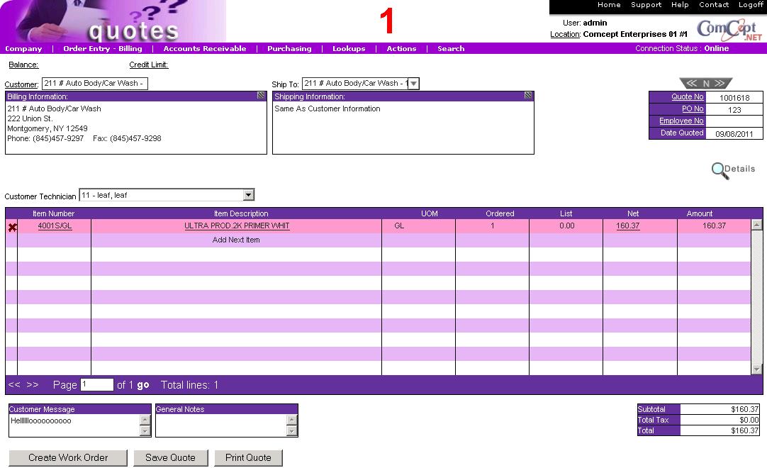Click the Print Quote button

point(248,458)
